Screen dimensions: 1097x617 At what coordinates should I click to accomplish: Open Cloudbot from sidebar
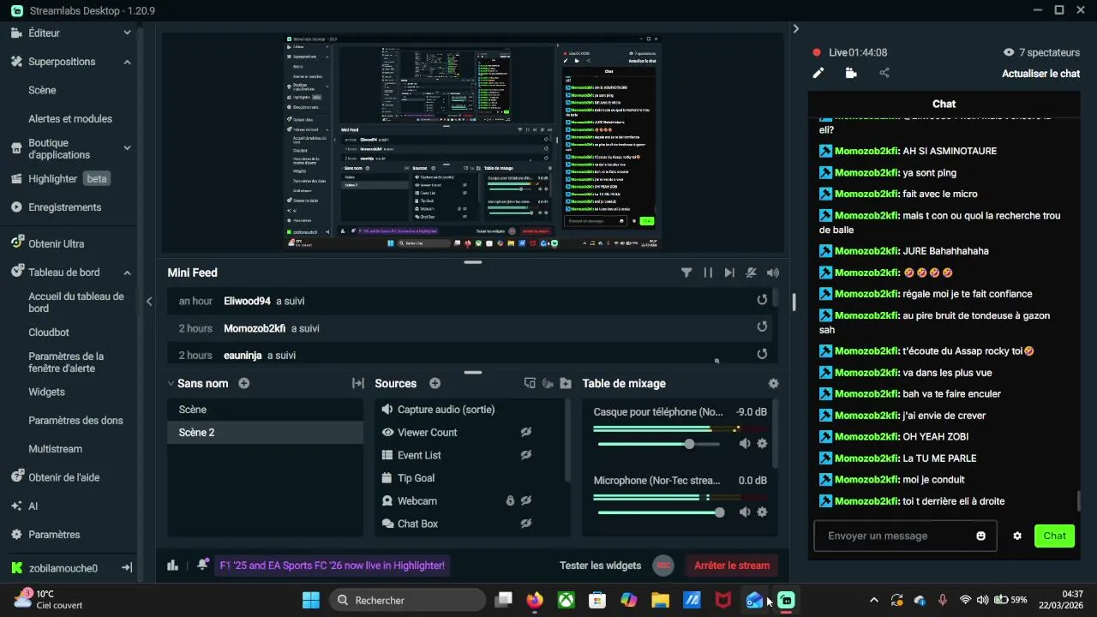point(49,332)
